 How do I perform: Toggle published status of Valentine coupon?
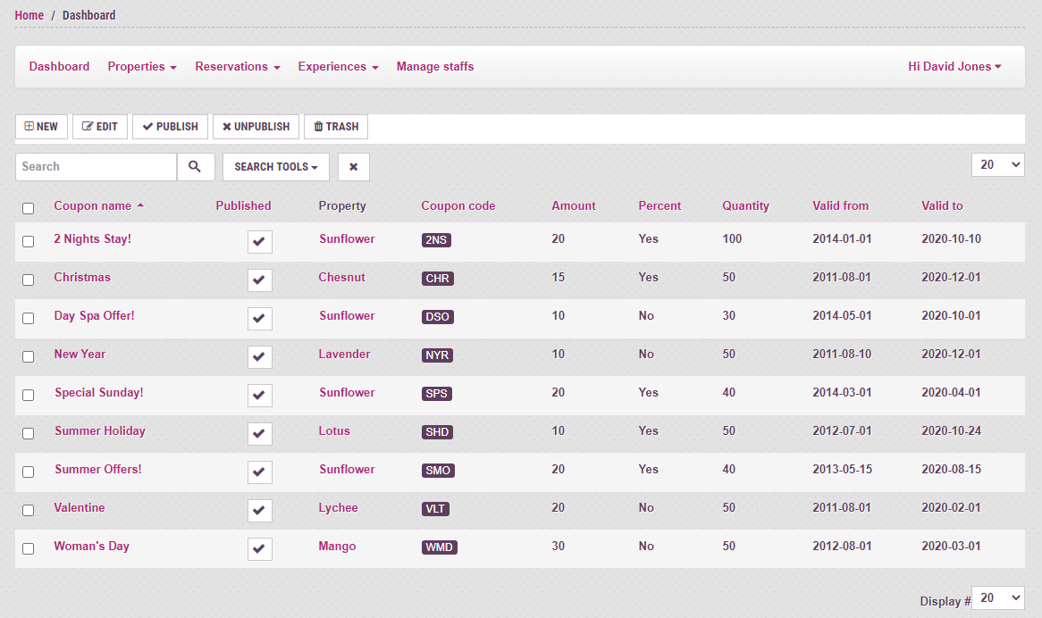(259, 511)
